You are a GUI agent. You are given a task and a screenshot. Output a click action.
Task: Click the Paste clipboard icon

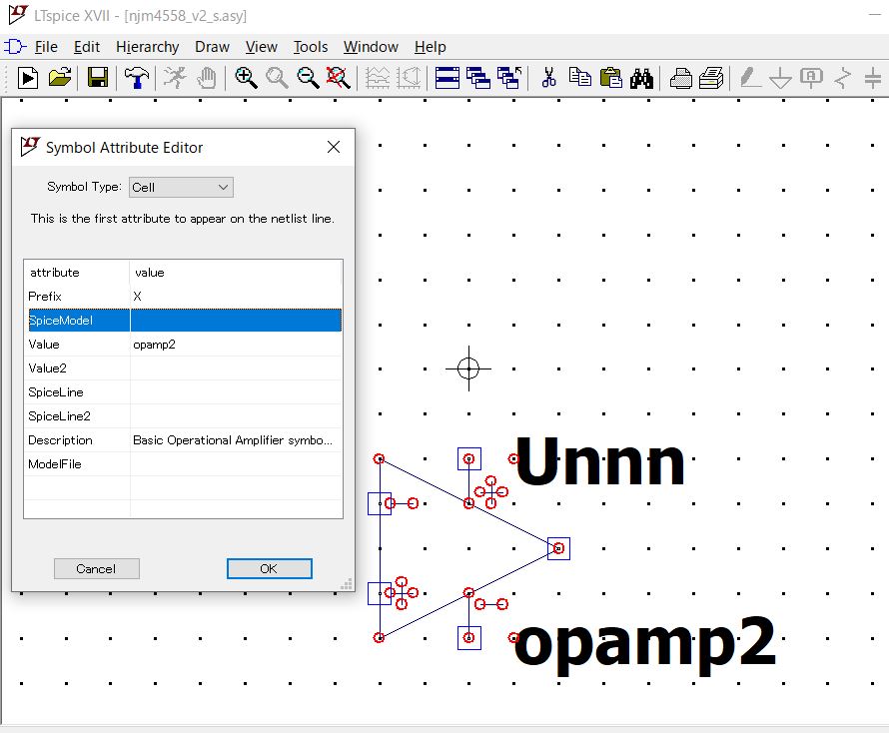click(x=610, y=78)
